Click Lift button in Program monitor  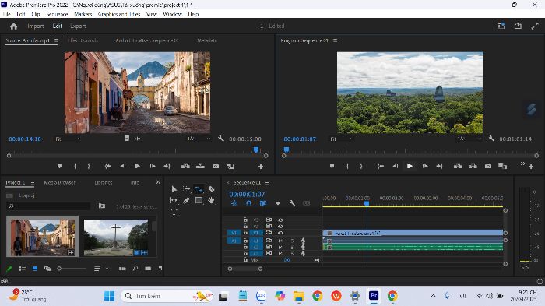pos(458,166)
